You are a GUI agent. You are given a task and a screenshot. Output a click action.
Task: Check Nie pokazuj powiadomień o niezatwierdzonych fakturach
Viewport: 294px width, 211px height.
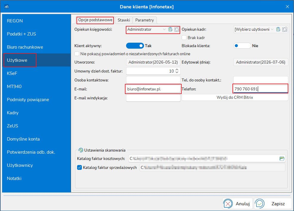(x=77, y=54)
